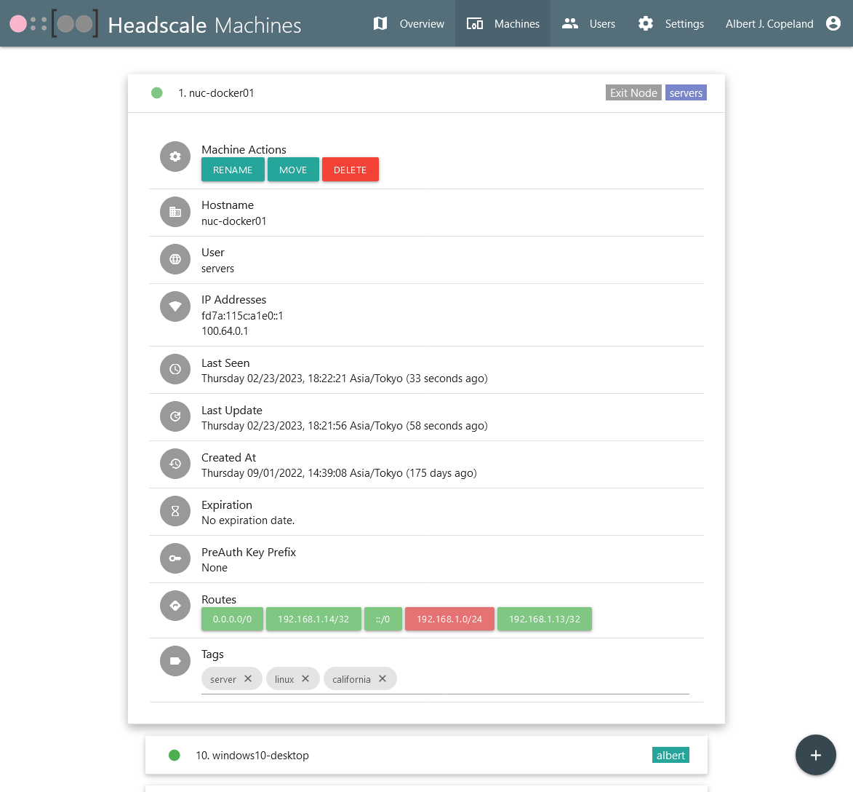Add a new machine with plus button
The image size is (853, 792).
pyautogui.click(x=815, y=755)
